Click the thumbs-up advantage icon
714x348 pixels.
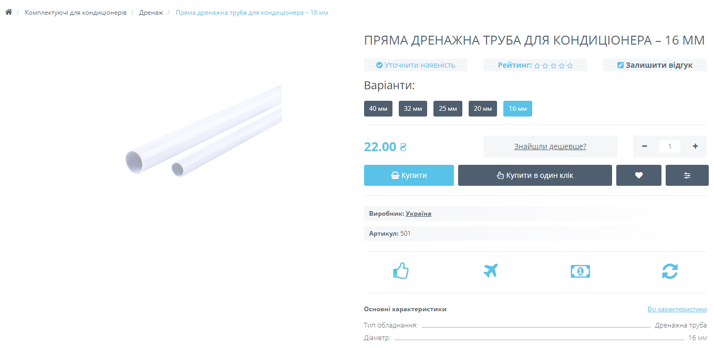click(x=401, y=271)
